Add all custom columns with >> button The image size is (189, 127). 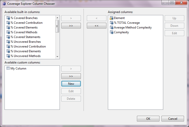(71, 76)
